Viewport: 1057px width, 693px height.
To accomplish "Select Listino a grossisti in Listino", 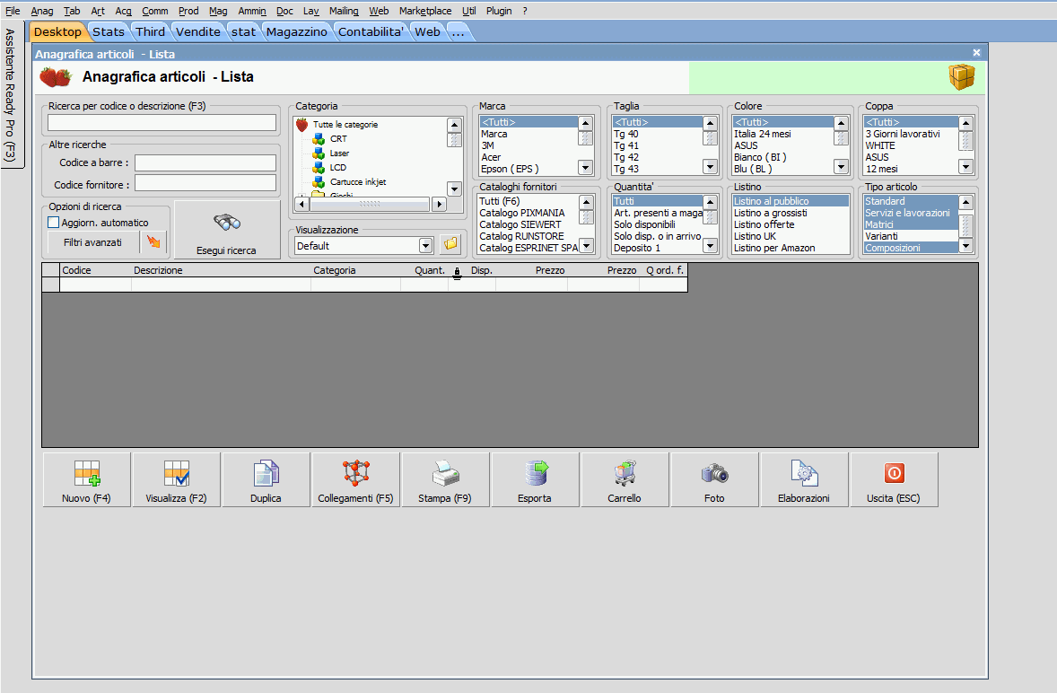I will click(x=791, y=213).
